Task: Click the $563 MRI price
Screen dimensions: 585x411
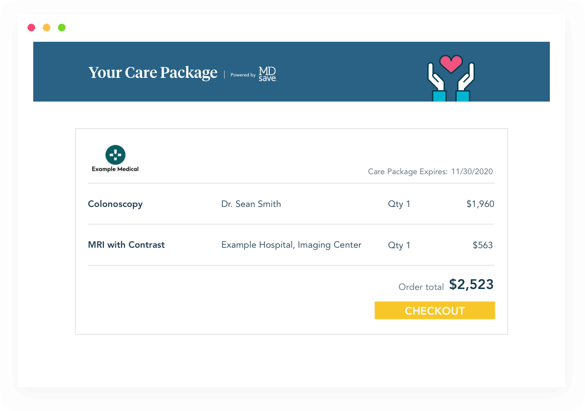Action: (x=482, y=245)
